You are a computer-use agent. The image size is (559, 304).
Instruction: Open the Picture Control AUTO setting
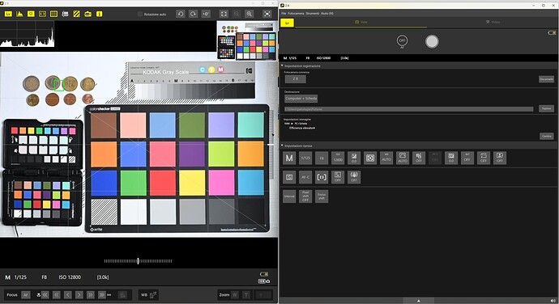click(403, 158)
